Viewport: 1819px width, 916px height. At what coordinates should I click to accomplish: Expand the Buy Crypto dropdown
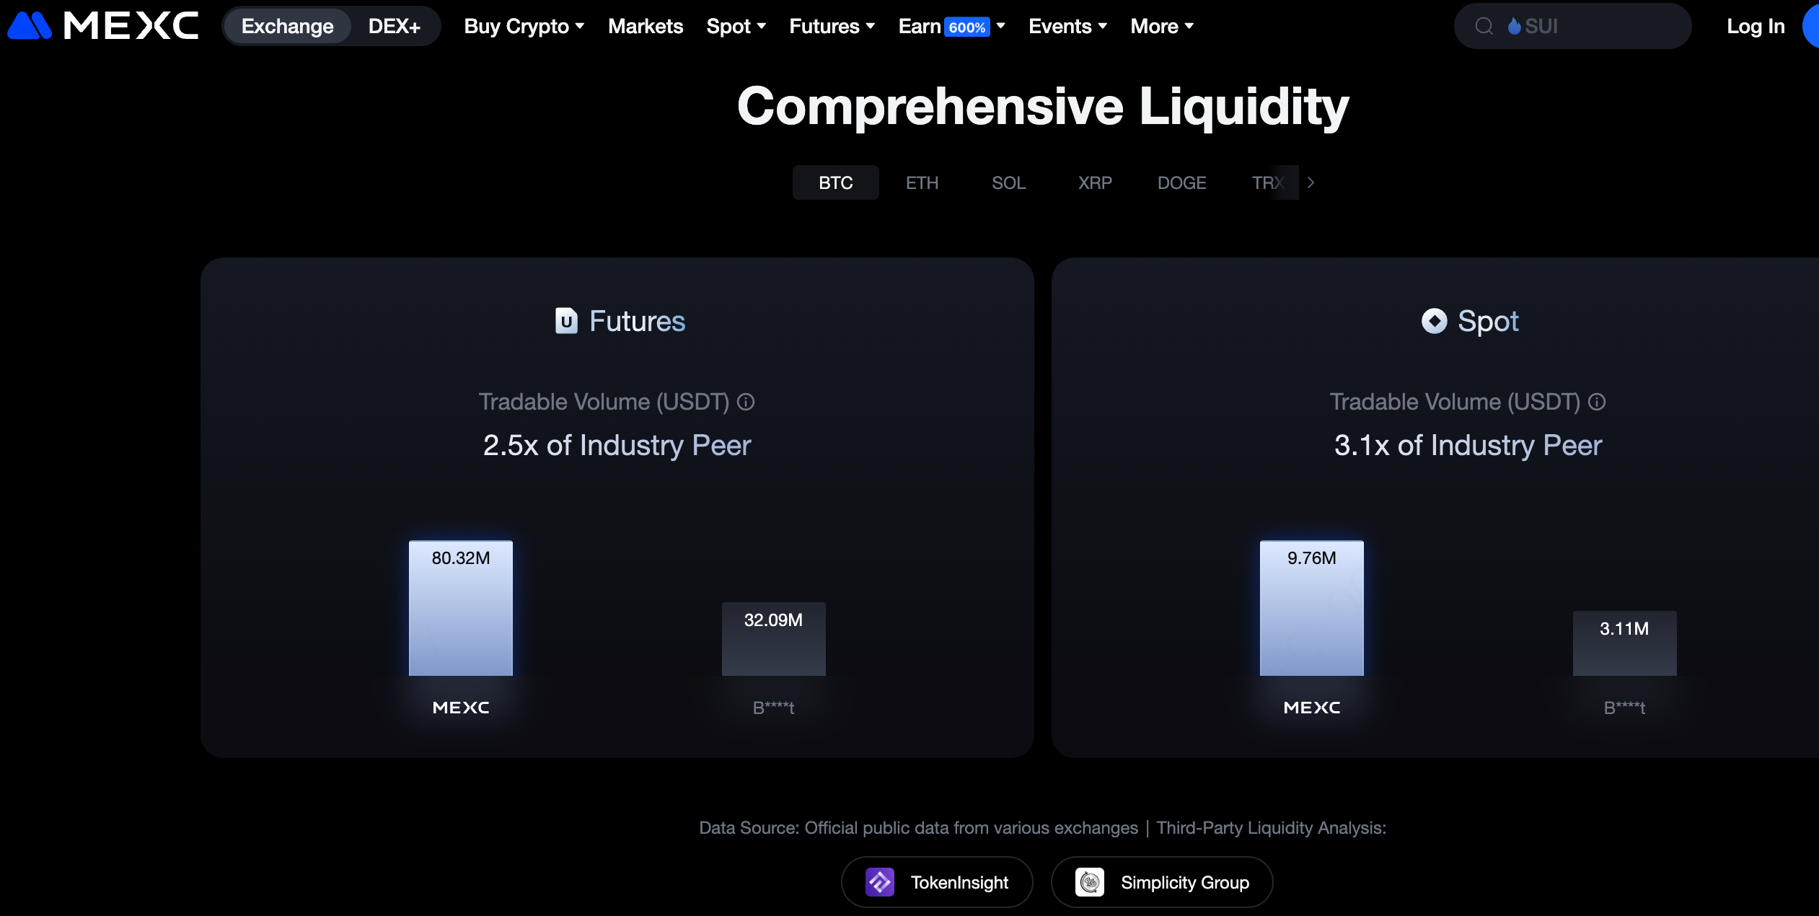pos(524,27)
